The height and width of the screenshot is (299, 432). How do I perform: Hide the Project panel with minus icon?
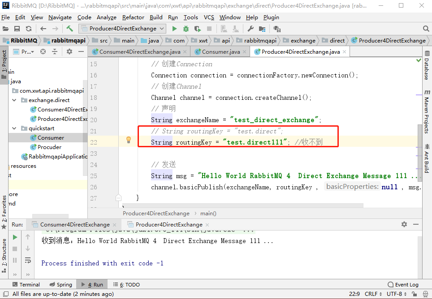pos(81,51)
